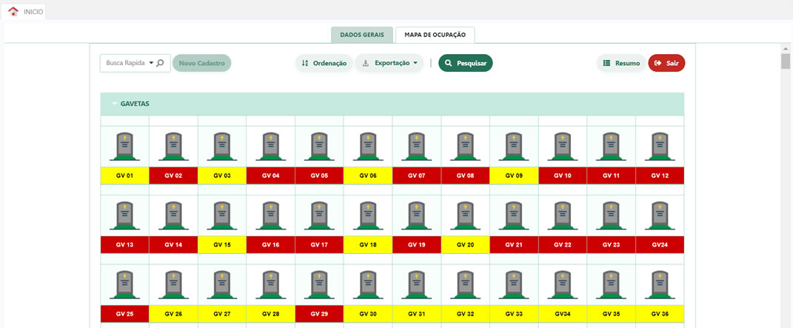Viewport: 793px width, 328px height.
Task: Select the MAPA DE OCUPAÇÃO tab
Action: tap(435, 35)
